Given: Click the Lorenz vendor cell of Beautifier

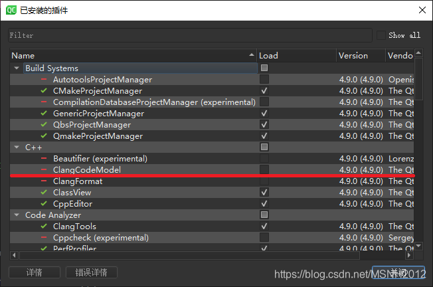Looking at the screenshot, I should [401, 159].
